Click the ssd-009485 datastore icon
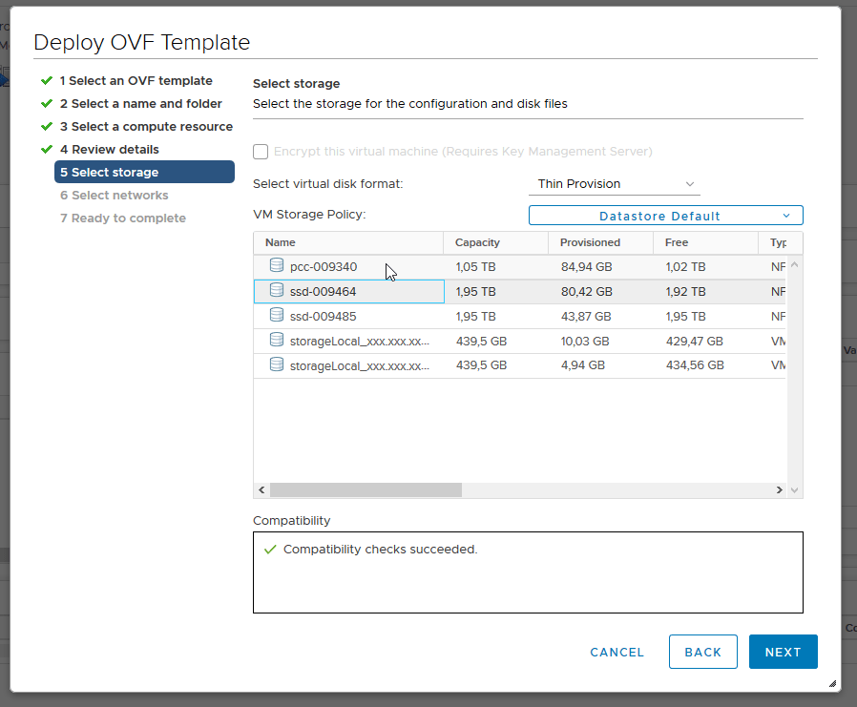Image resolution: width=857 pixels, height=707 pixels. (x=276, y=316)
